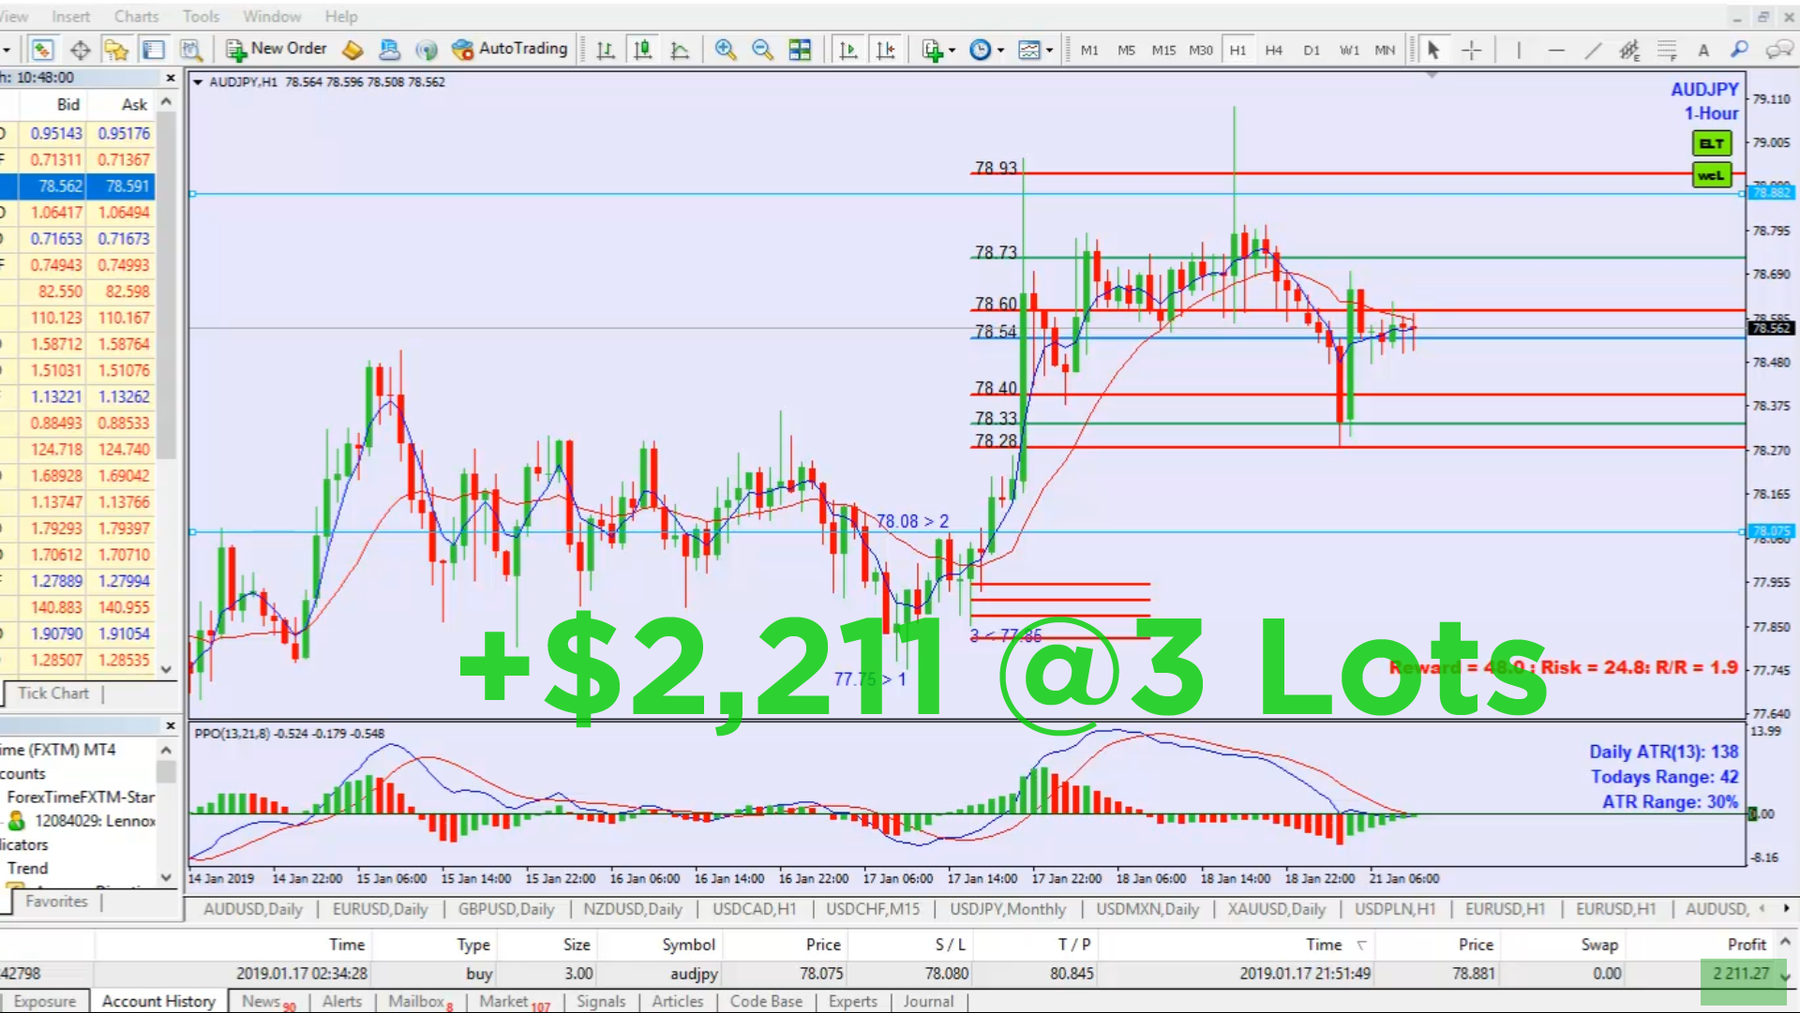Select the crosshair tool
Screen dimensions: 1800x1013
(1472, 50)
